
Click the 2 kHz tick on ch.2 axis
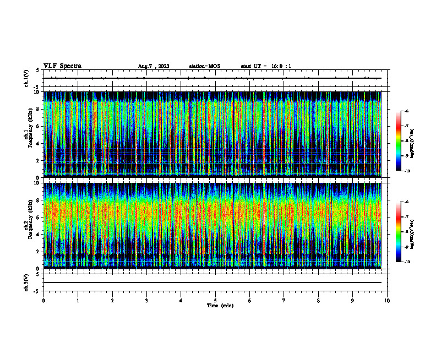click(39, 252)
